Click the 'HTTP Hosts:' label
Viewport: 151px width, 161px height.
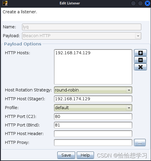pyautogui.click(x=18, y=53)
